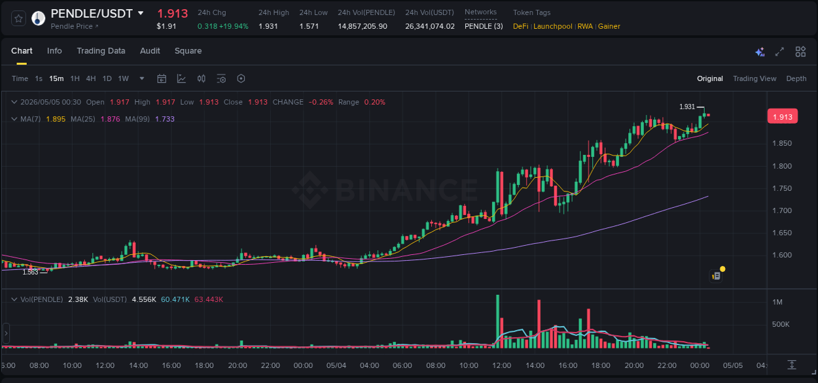818x383 pixels.
Task: Switch to Original chart view
Action: [710, 78]
